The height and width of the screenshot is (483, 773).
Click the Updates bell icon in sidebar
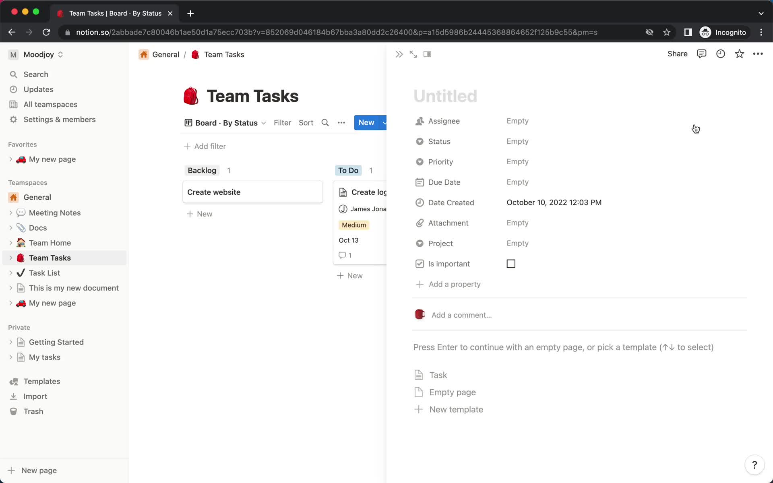[13, 89]
